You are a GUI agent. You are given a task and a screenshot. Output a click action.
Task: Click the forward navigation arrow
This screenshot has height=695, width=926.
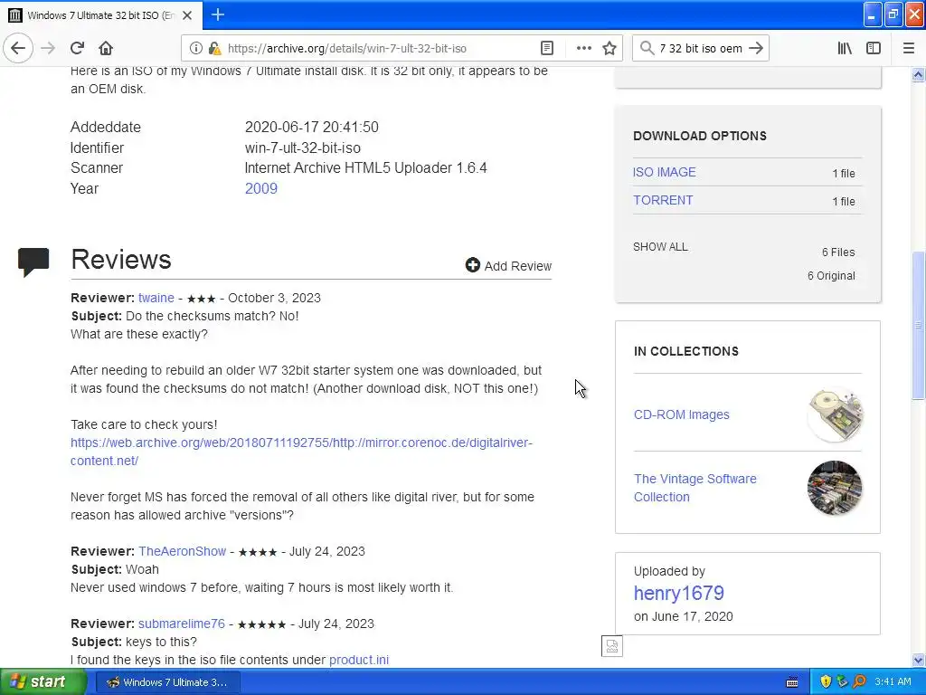click(x=48, y=48)
